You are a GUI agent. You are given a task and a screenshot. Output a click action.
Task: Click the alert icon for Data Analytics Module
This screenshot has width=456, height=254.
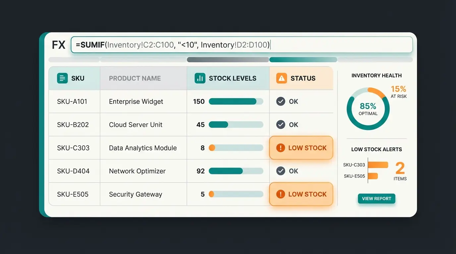tap(280, 148)
